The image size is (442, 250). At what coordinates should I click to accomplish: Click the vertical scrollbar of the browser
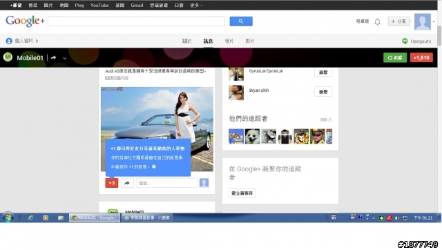(x=439, y=36)
